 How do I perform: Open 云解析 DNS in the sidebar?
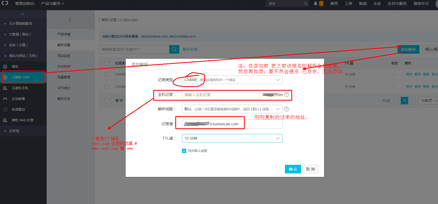(21, 77)
